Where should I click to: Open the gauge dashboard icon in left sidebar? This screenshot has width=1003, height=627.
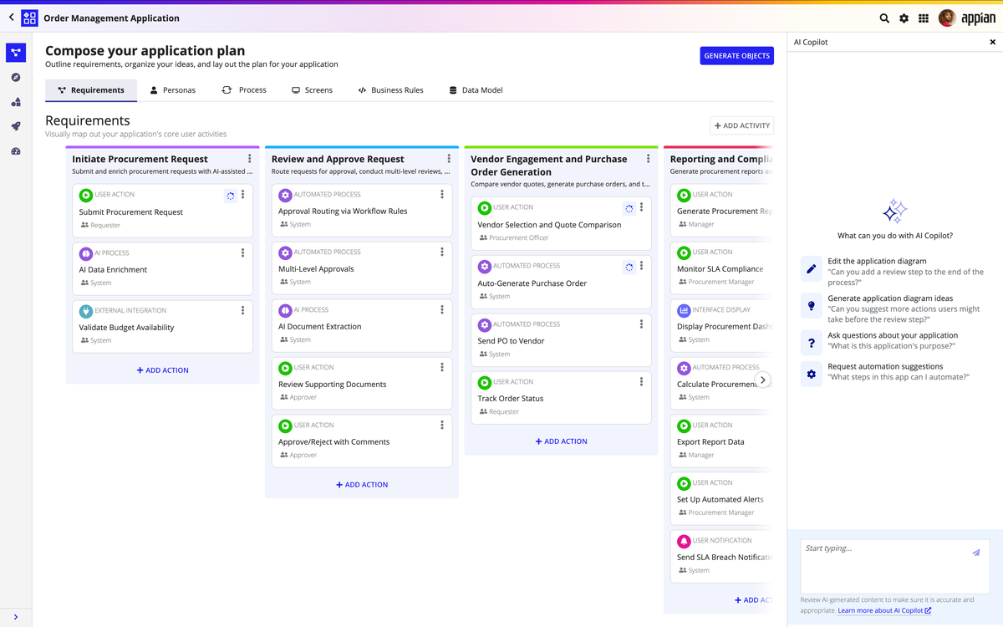[x=15, y=150]
